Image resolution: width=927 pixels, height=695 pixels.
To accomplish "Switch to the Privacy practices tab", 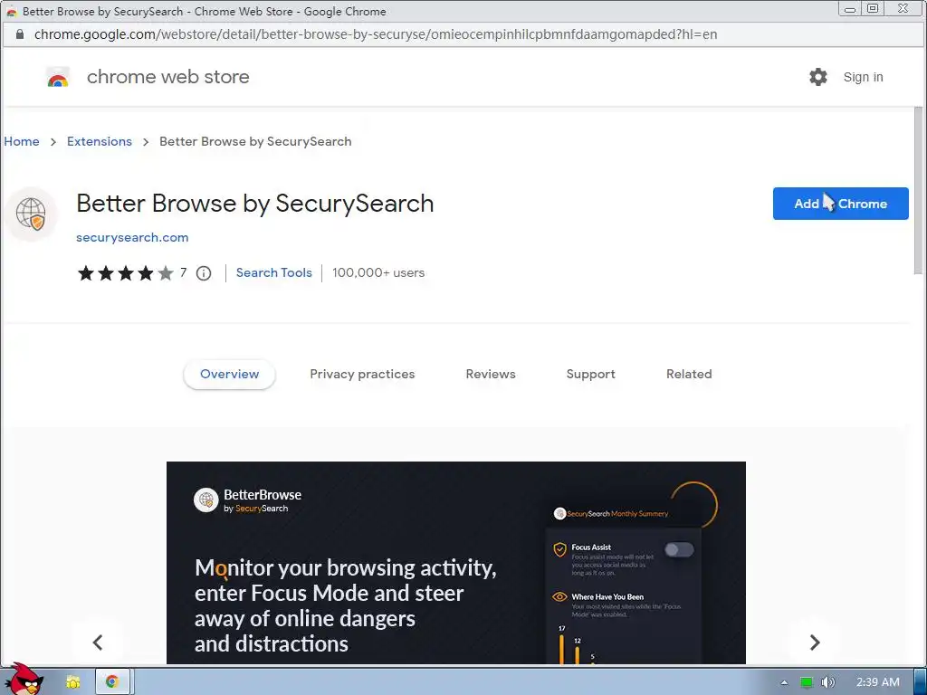I will pyautogui.click(x=362, y=374).
